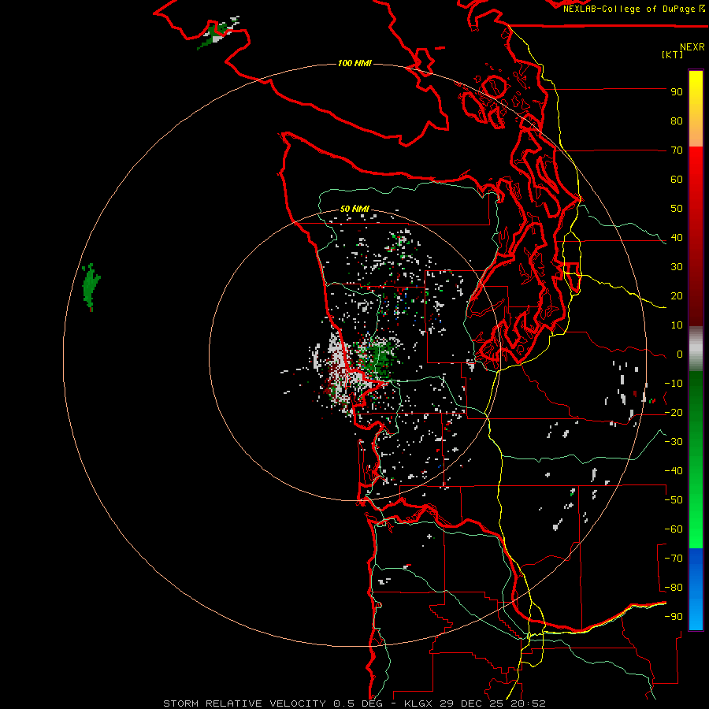Viewport: 709px width, 709px height.
Task: Click the -80 scale value
Action: click(674, 588)
